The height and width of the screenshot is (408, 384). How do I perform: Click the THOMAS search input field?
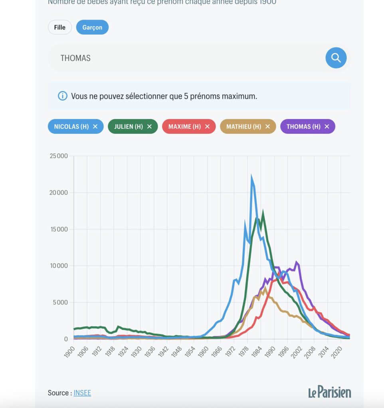pyautogui.click(x=160, y=58)
